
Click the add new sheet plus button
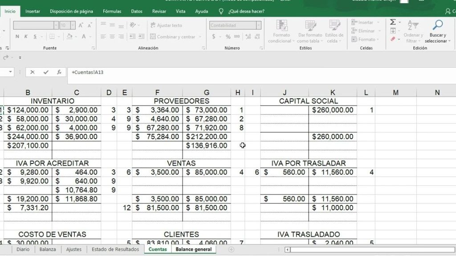point(231,250)
